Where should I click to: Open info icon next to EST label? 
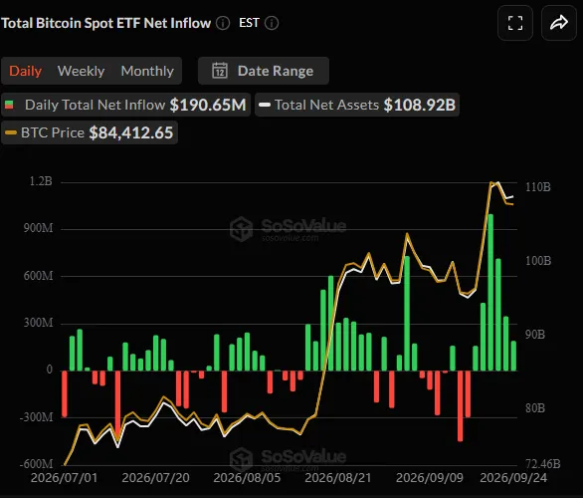272,23
